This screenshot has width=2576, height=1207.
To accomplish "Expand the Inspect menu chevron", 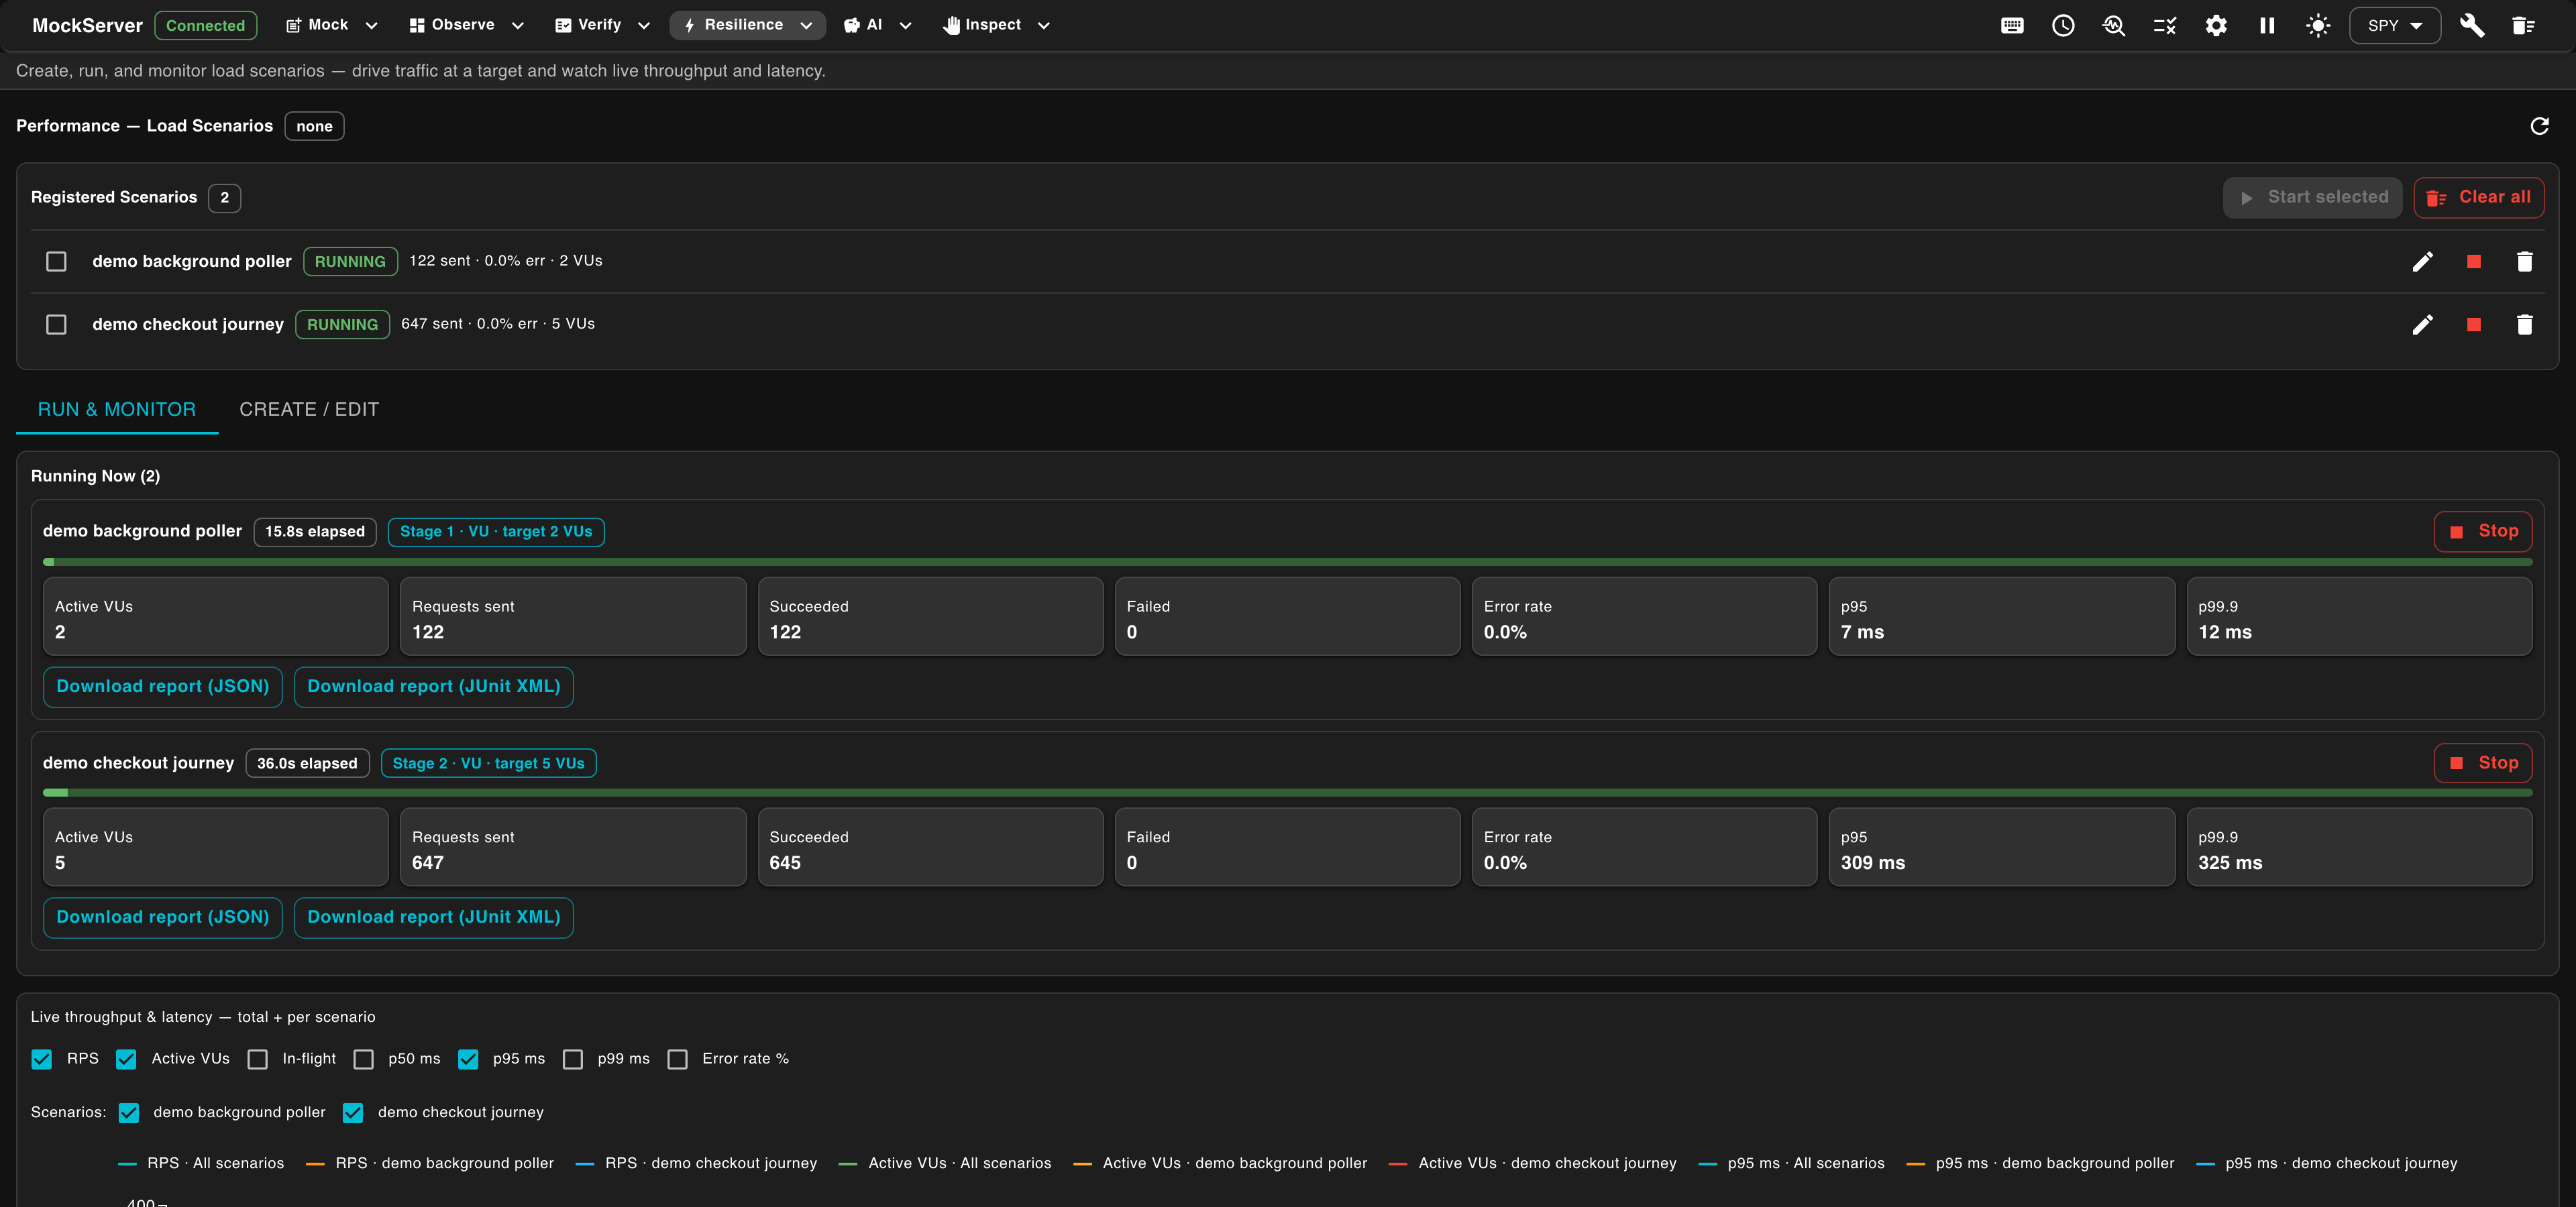I will [1043, 26].
